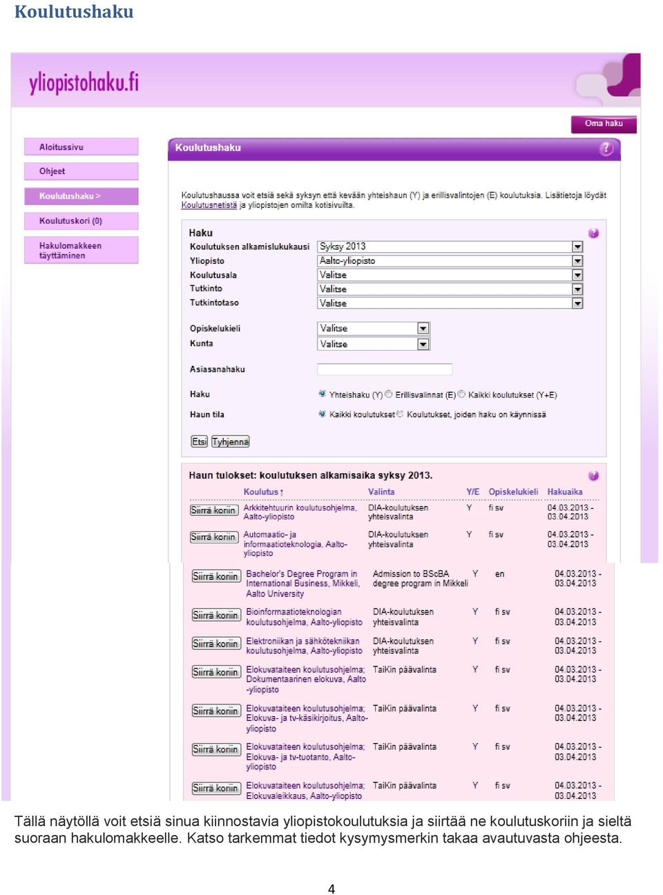Screen dimensions: 663x895
Task: Siirrä koriin for Elektroniikan ja sähkötekniikan
Action: click(215, 644)
